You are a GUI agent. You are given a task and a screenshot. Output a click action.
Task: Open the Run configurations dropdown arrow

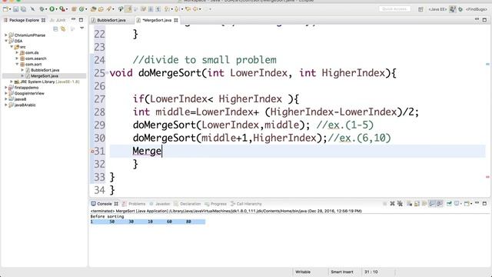[x=56, y=9]
